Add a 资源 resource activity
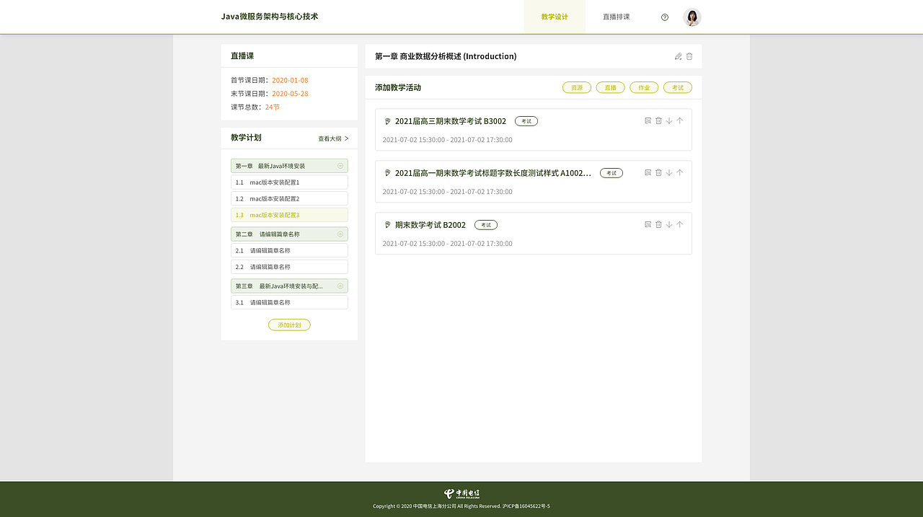This screenshot has height=517, width=923. (x=577, y=87)
